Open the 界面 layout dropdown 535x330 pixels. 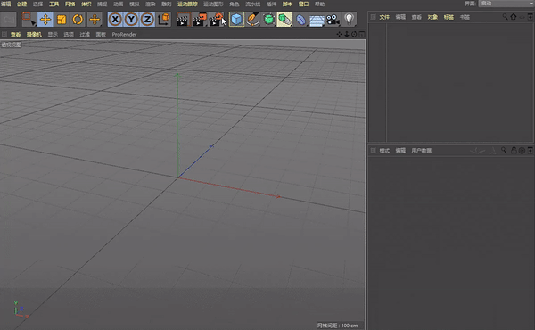click(506, 4)
